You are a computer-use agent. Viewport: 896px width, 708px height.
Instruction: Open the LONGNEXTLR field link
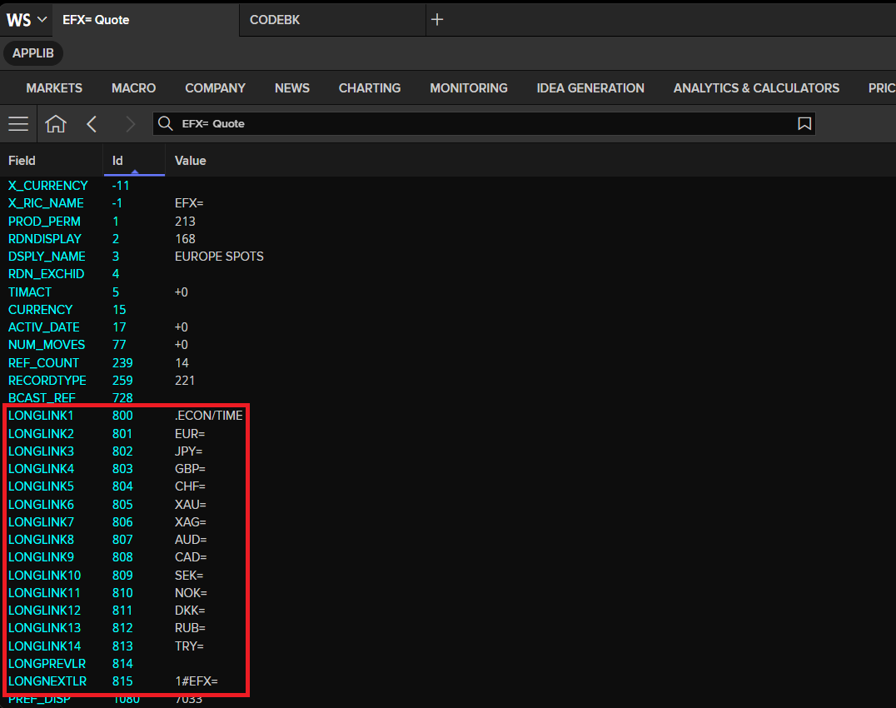pos(47,681)
